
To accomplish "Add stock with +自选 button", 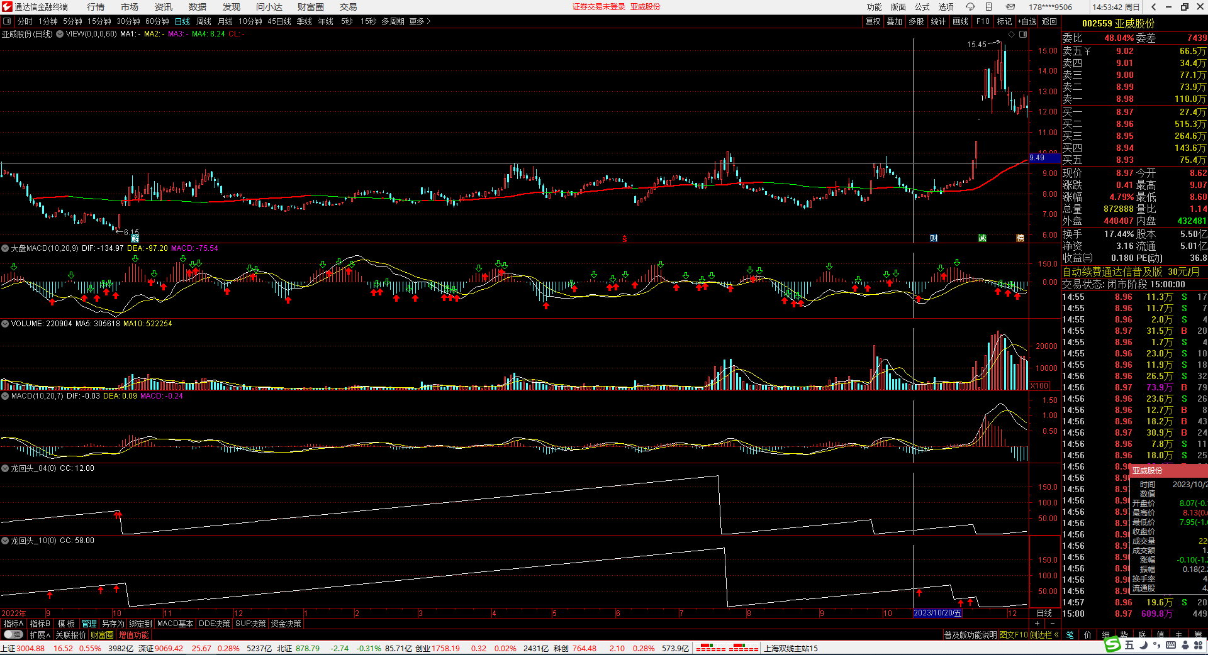I will point(1027,21).
